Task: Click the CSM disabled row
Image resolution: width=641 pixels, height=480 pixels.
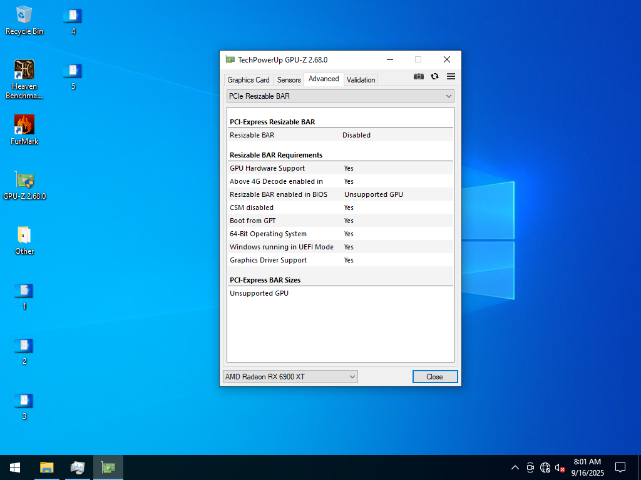Action: tap(340, 207)
